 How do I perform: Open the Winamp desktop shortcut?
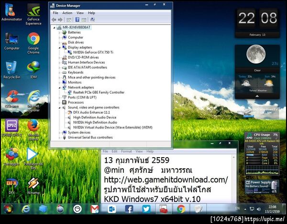(x=33, y=186)
